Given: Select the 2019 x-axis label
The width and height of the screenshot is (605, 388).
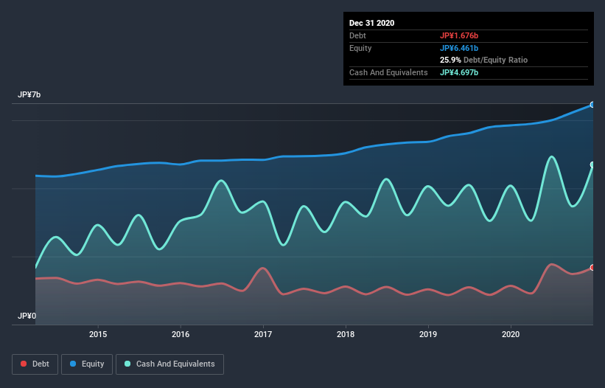Looking at the screenshot, I should pyautogui.click(x=428, y=334).
